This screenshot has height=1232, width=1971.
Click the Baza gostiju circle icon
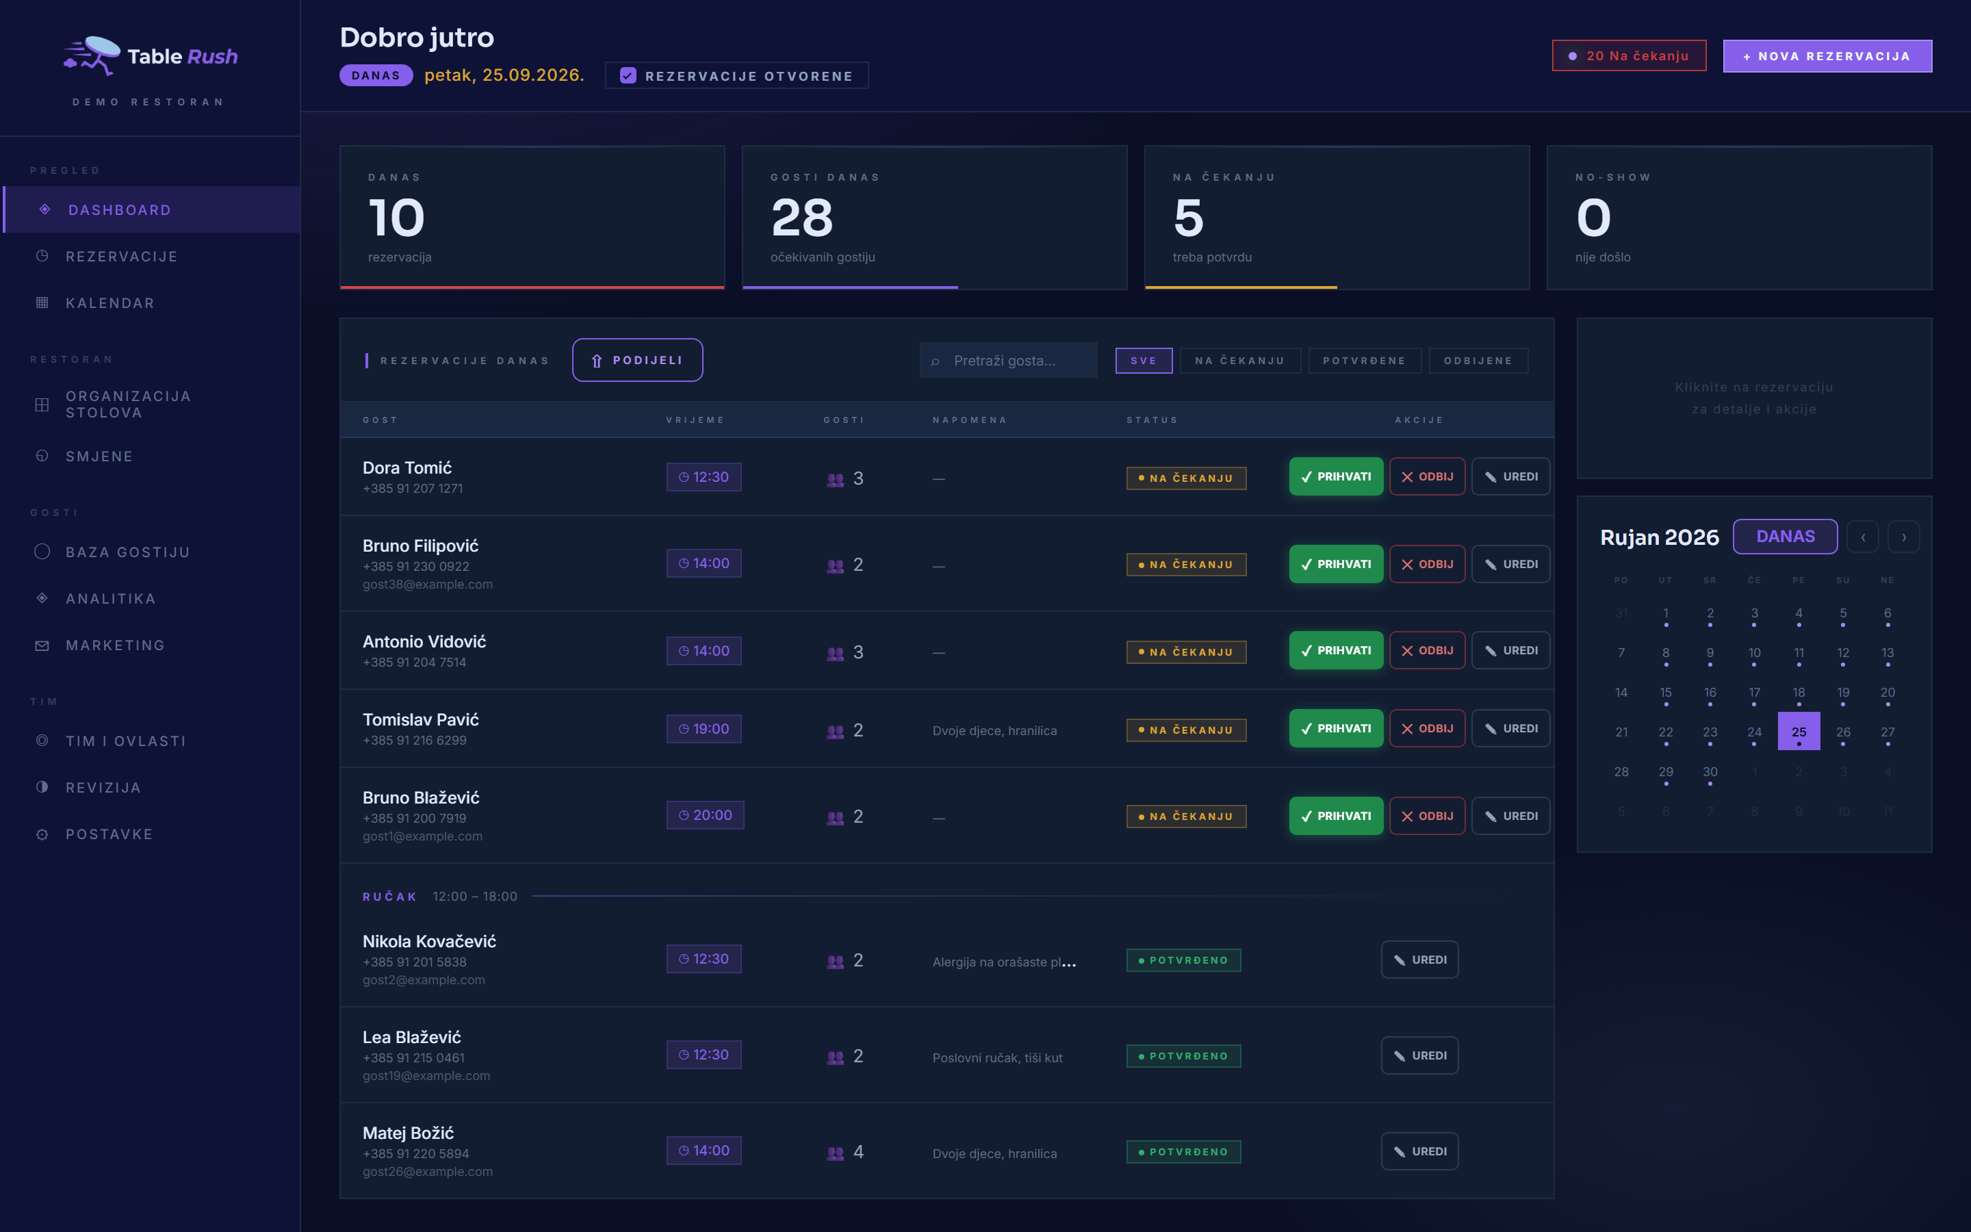pos(42,552)
